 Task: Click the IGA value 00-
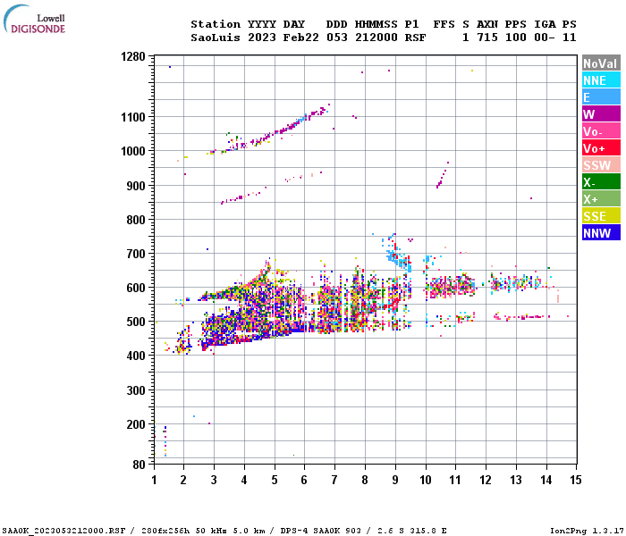545,38
